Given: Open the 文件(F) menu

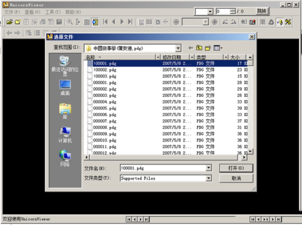Looking at the screenshot, I should click(12, 12).
